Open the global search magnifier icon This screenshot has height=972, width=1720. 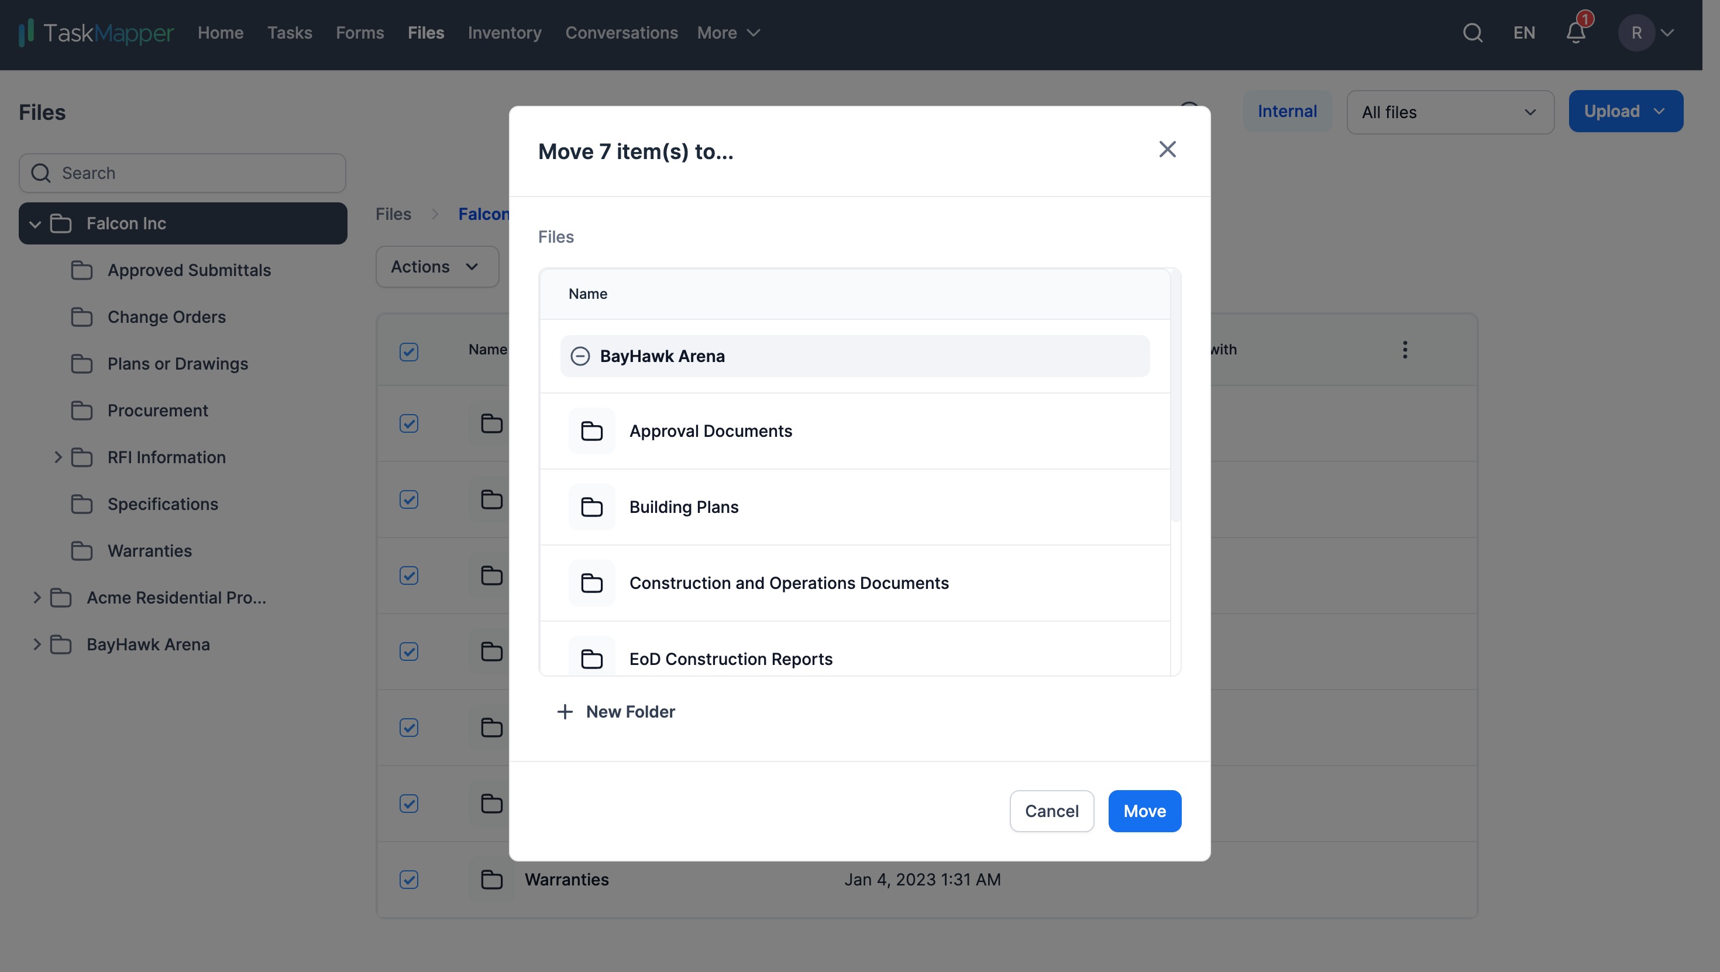(1473, 33)
